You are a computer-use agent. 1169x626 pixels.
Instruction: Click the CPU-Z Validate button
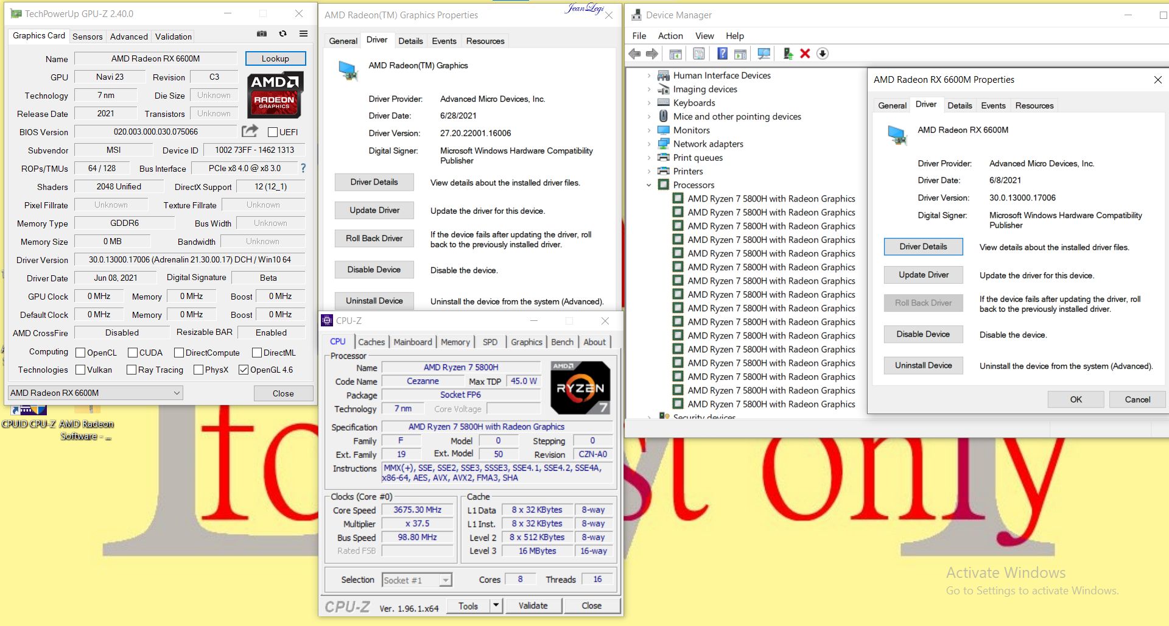tap(533, 605)
